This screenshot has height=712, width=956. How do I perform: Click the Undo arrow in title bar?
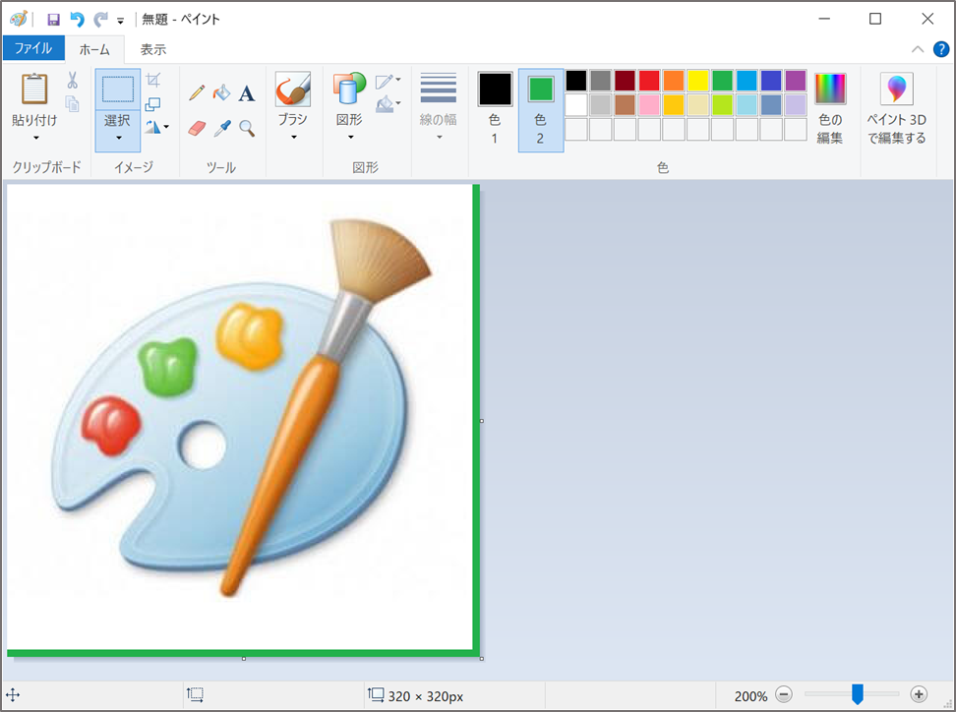tap(77, 20)
